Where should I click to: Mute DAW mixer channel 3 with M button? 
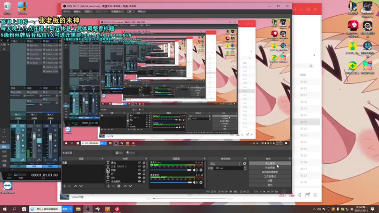click(x=55, y=131)
